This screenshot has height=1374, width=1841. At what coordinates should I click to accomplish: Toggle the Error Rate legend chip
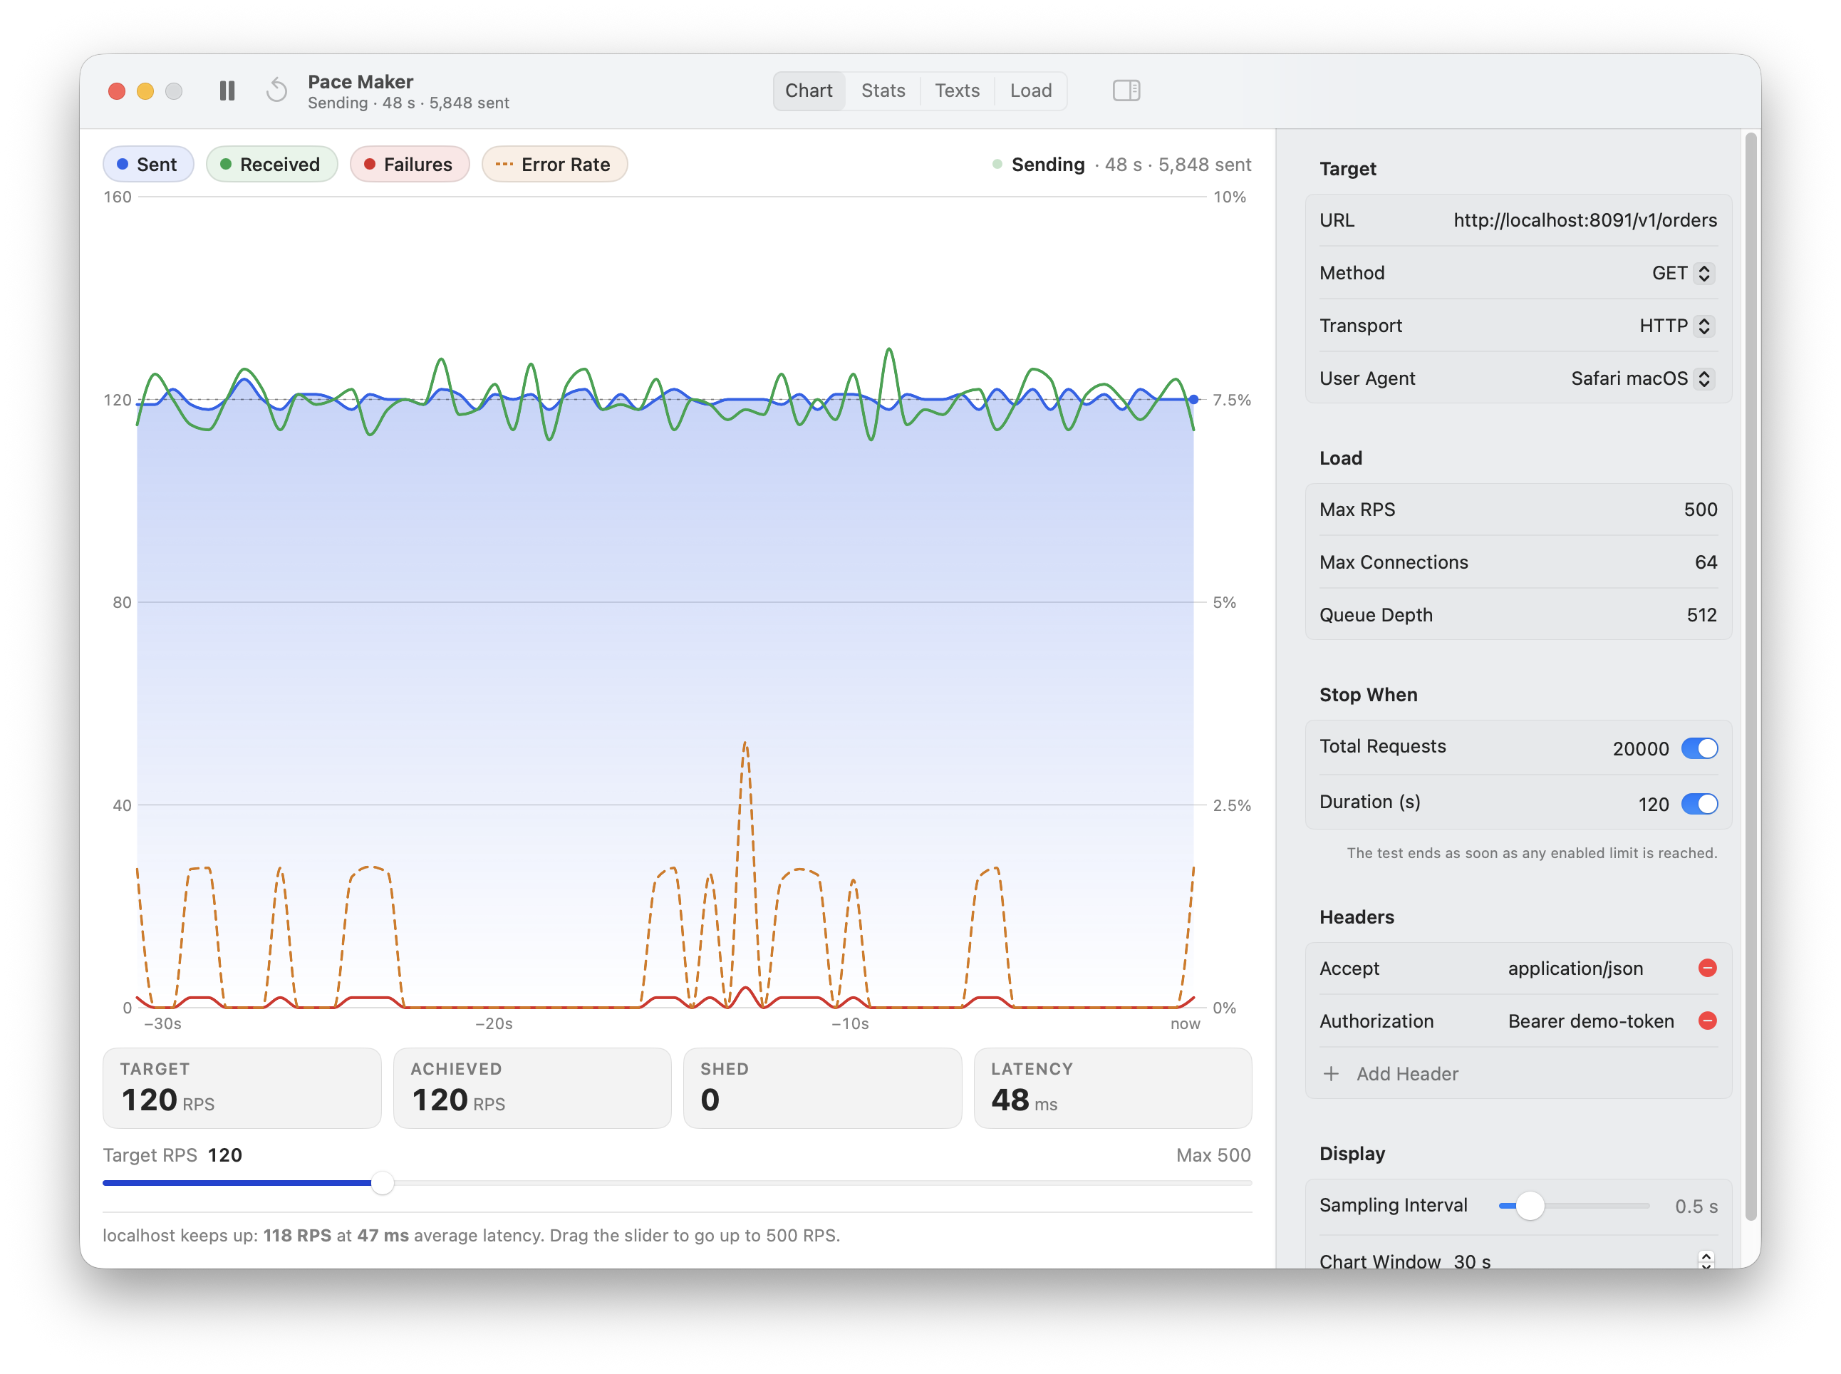tap(554, 165)
